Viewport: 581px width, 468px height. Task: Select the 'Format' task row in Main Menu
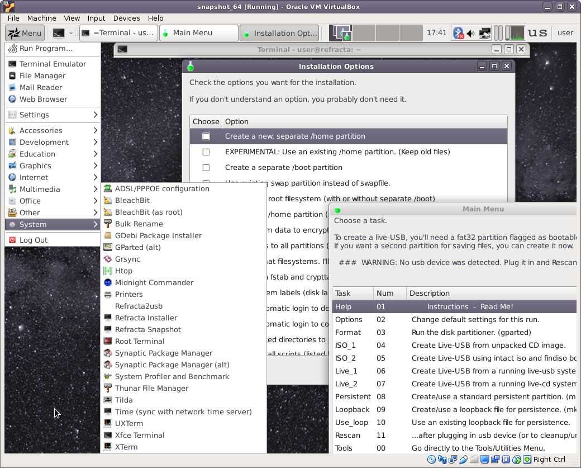coord(454,332)
